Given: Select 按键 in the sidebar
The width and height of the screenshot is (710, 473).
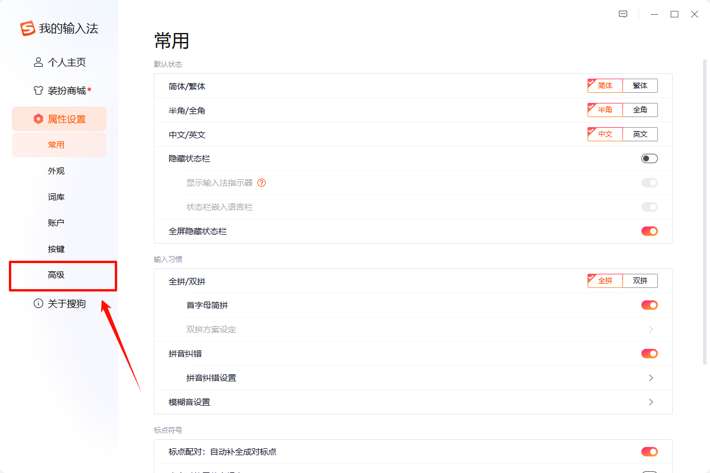Looking at the screenshot, I should point(56,248).
